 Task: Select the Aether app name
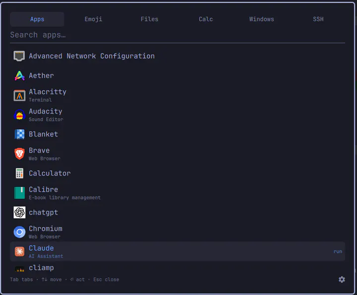pyautogui.click(x=41, y=75)
